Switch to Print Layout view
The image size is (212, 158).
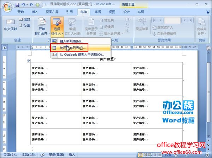[x=140, y=155]
